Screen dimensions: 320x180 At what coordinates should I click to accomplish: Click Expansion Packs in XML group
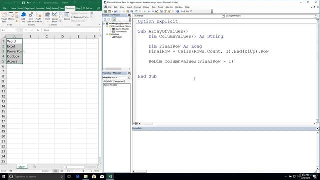80,17
